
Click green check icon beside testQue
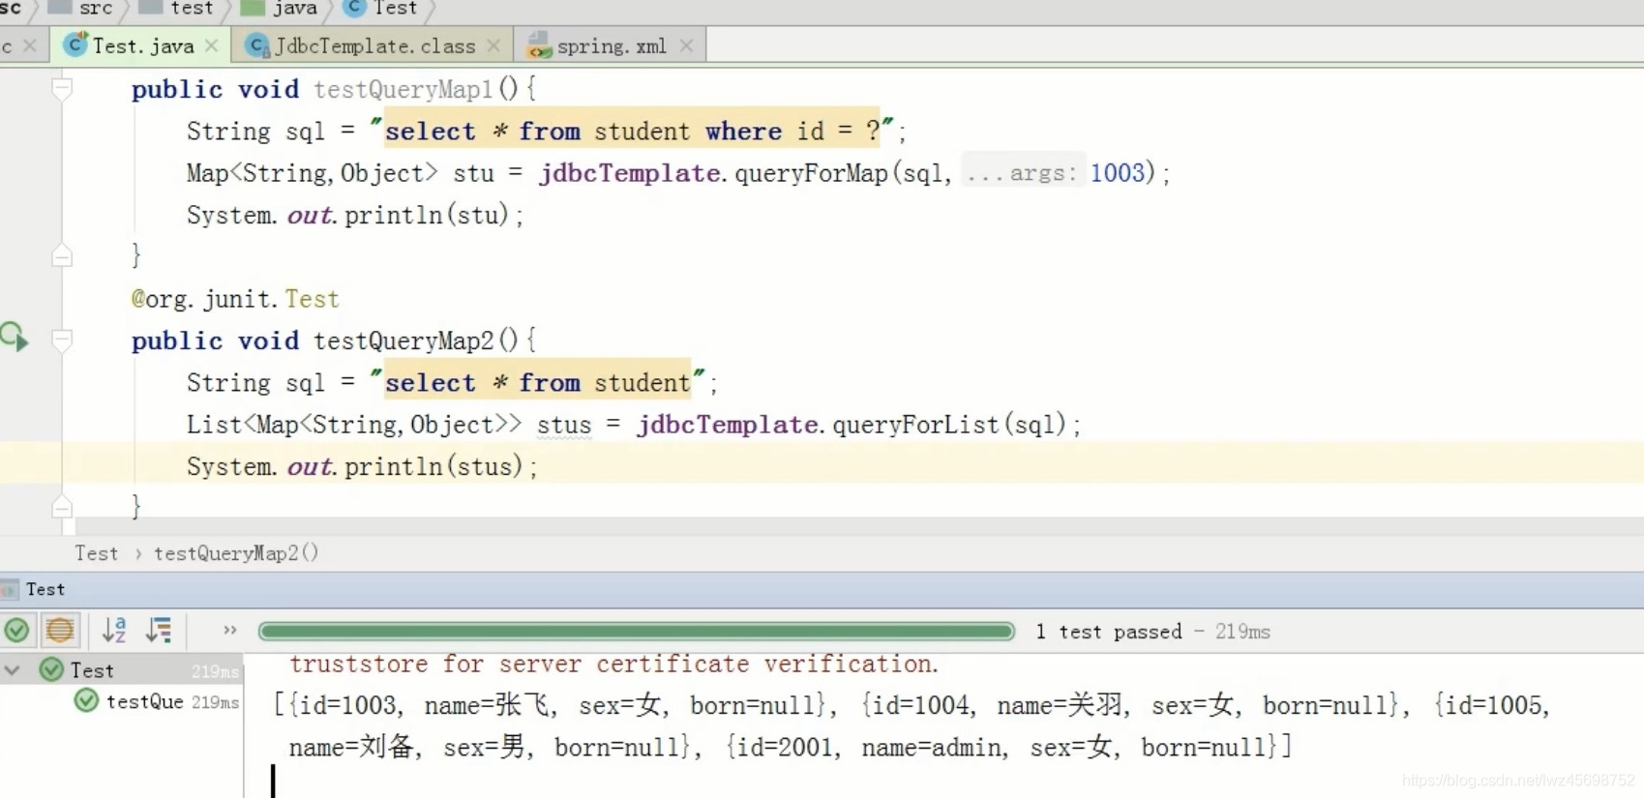click(86, 700)
